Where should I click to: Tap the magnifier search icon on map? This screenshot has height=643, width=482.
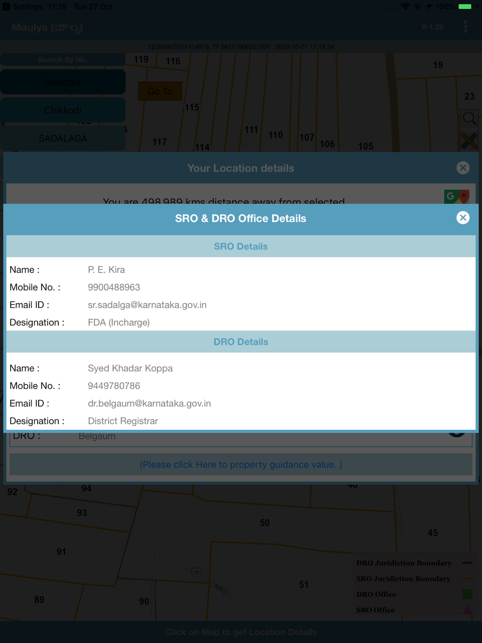[469, 118]
